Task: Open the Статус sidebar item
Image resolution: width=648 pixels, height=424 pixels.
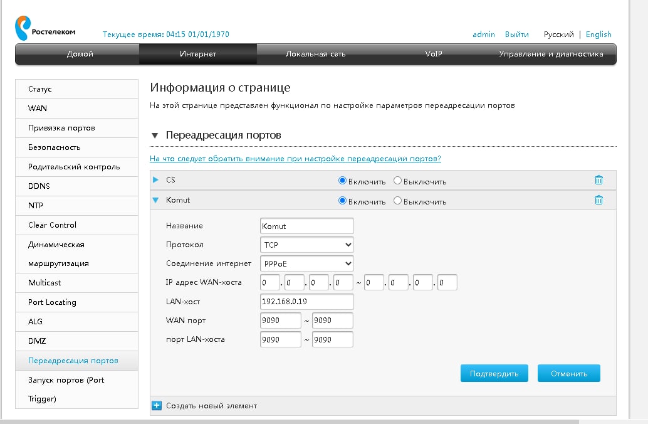Action: click(77, 89)
